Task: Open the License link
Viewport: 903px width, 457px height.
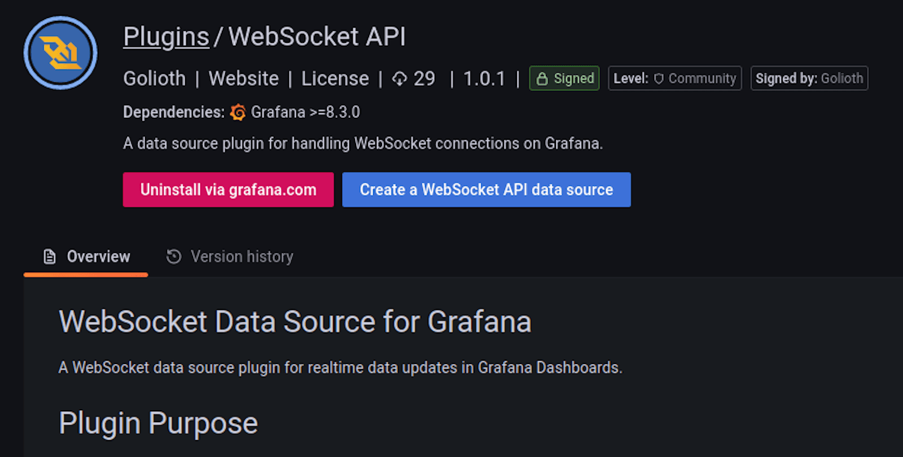Action: tap(335, 79)
